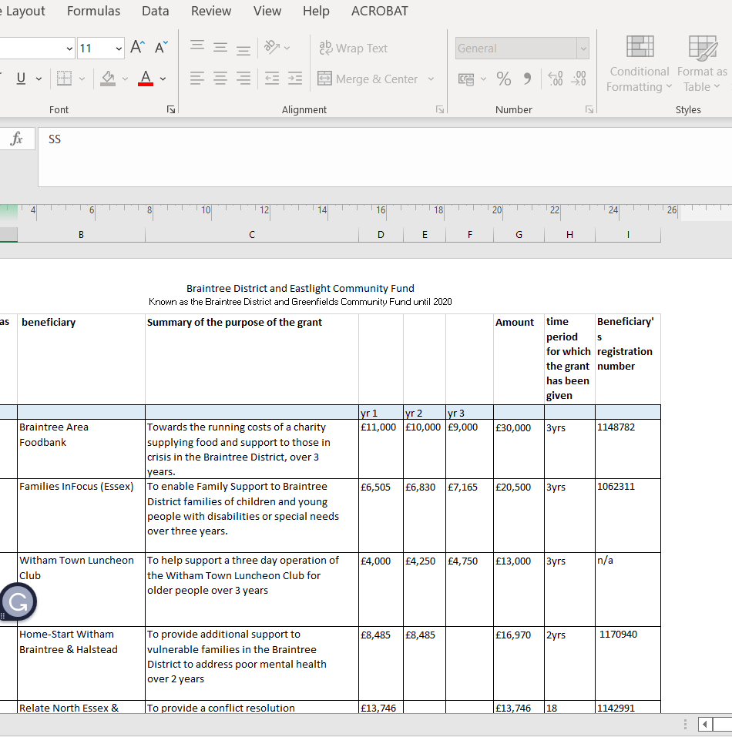Viewport: 732px width, 737px height.
Task: Increase the cell indent
Action: click(x=295, y=79)
